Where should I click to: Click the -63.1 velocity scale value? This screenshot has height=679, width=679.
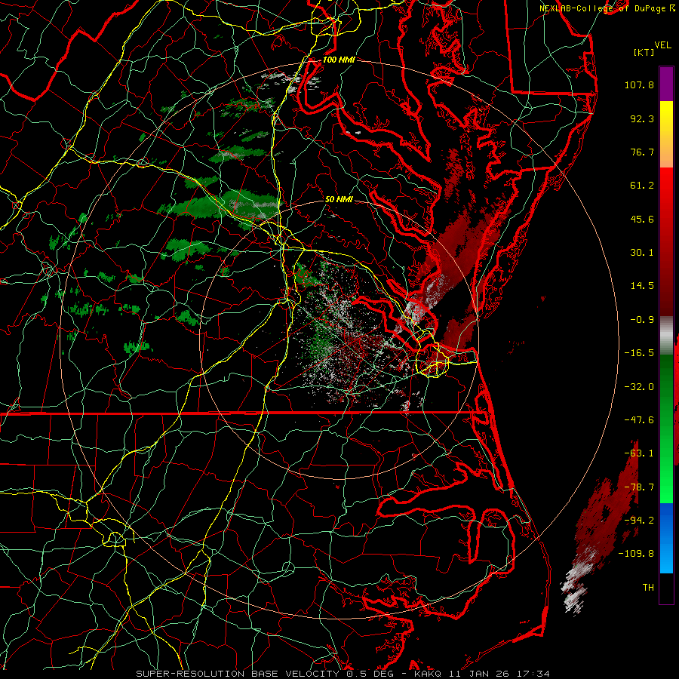(639, 453)
